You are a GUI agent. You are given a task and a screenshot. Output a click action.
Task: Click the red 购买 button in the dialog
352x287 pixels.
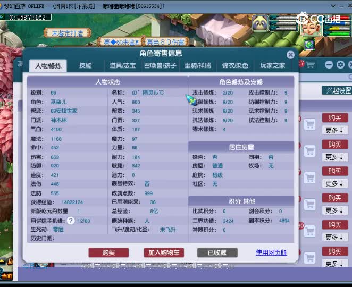(x=108, y=252)
